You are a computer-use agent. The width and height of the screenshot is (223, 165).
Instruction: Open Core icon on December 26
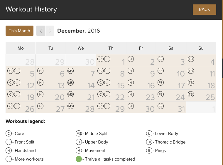pyautogui.click(x=10, y=106)
